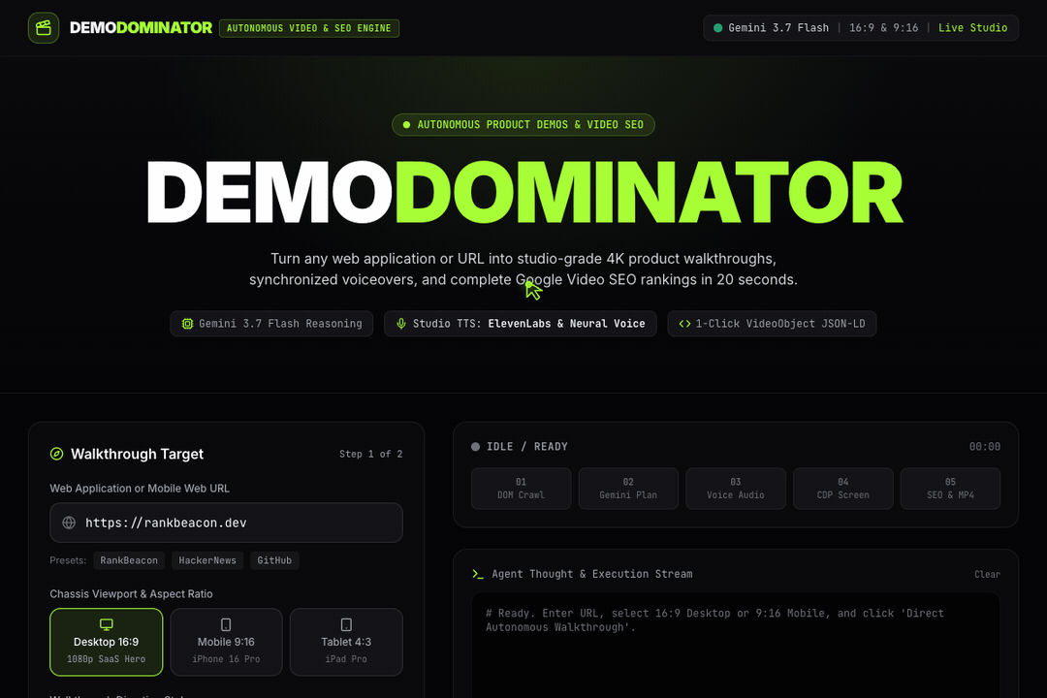Click the "Gemini 3.7 Flash" header text
The height and width of the screenshot is (698, 1047).
tap(778, 28)
